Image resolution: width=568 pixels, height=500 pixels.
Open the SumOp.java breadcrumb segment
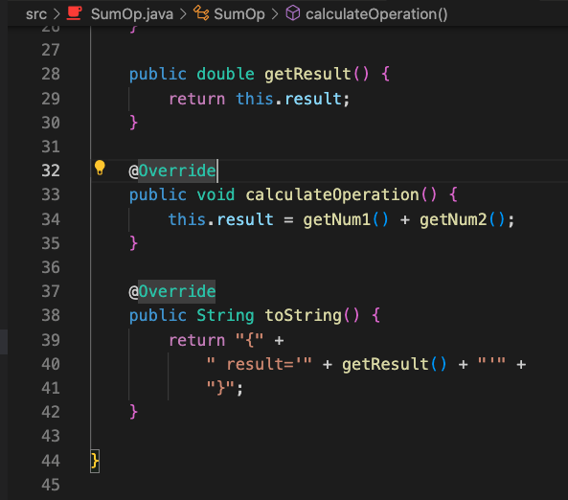tap(132, 14)
